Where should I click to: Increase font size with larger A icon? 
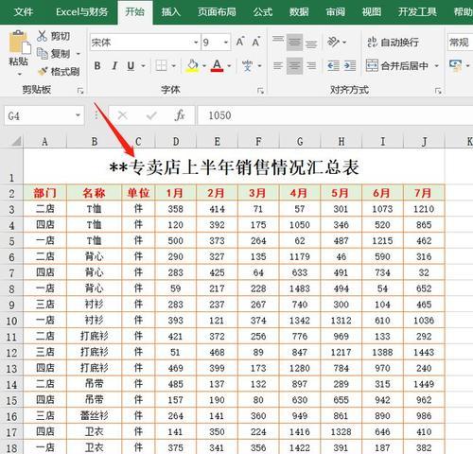[x=240, y=42]
